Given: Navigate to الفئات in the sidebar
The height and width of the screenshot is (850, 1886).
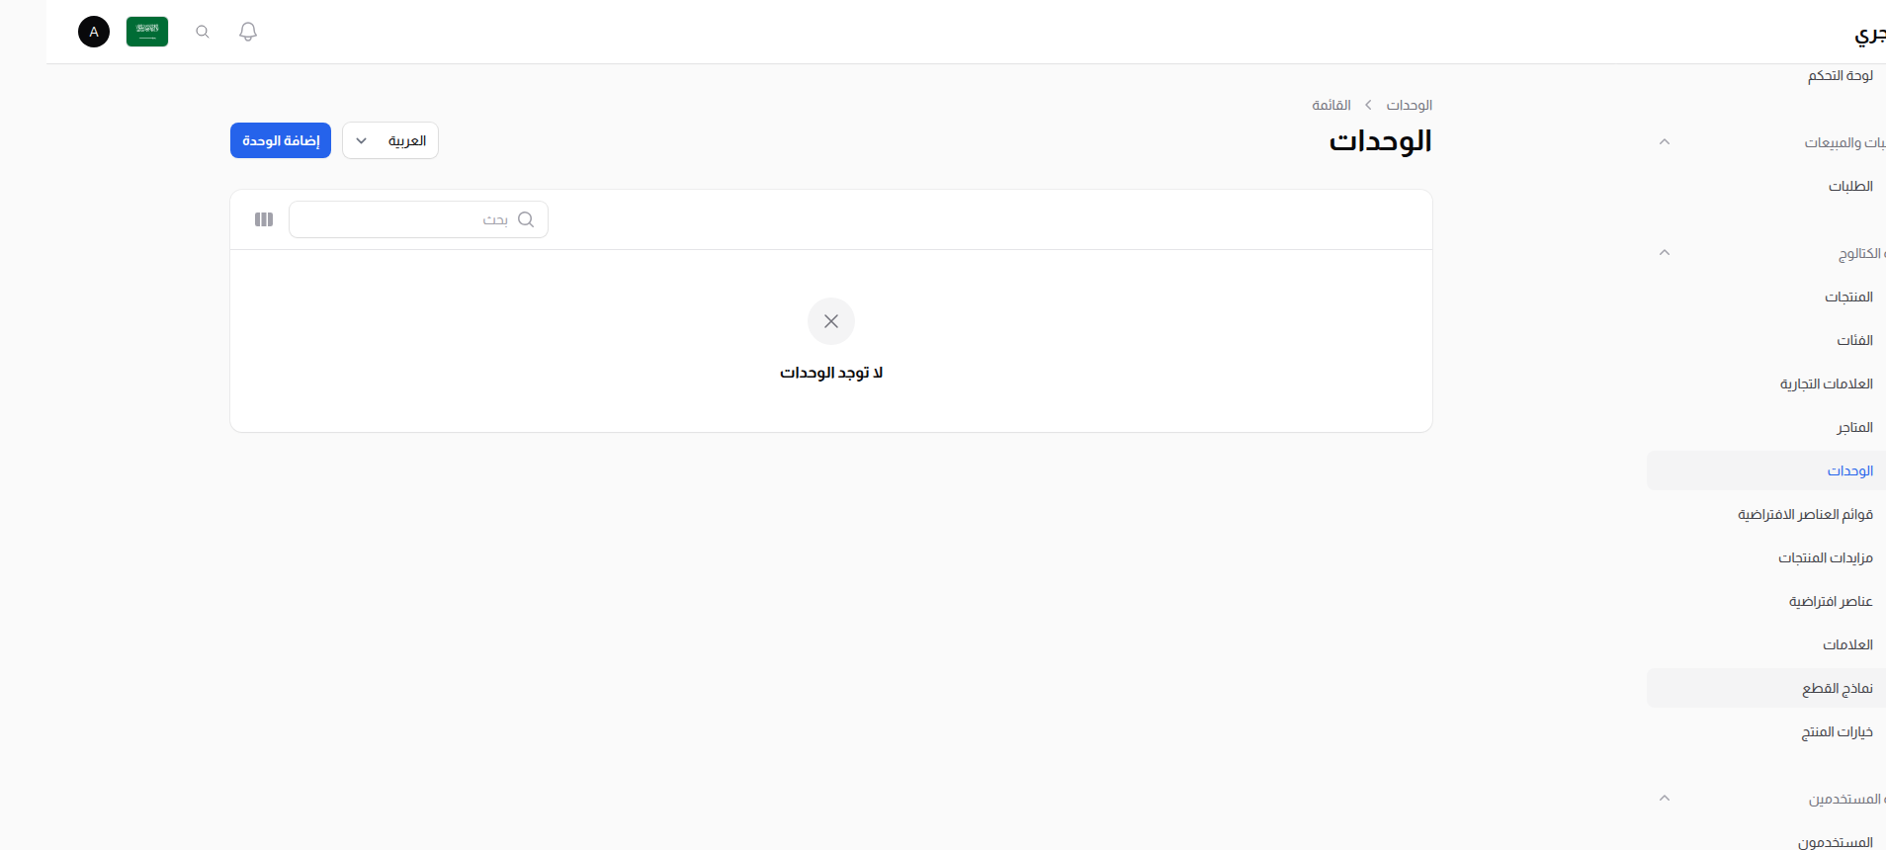Looking at the screenshot, I should tap(1855, 340).
